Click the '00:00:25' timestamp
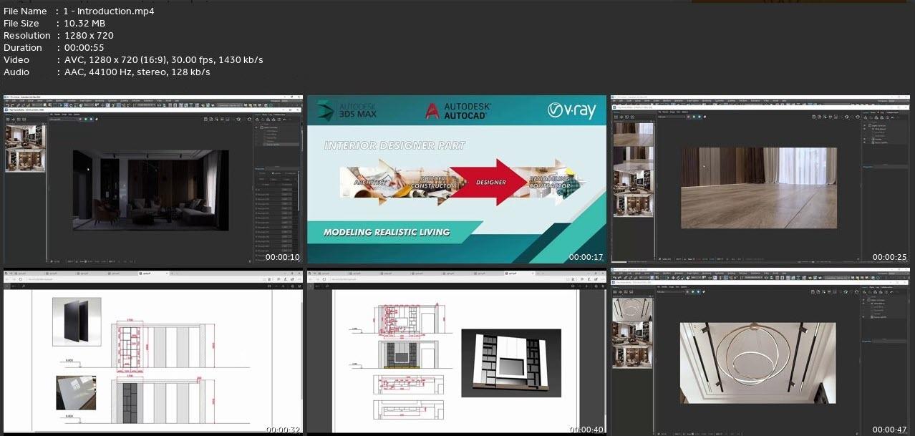915x436 pixels. [890, 257]
